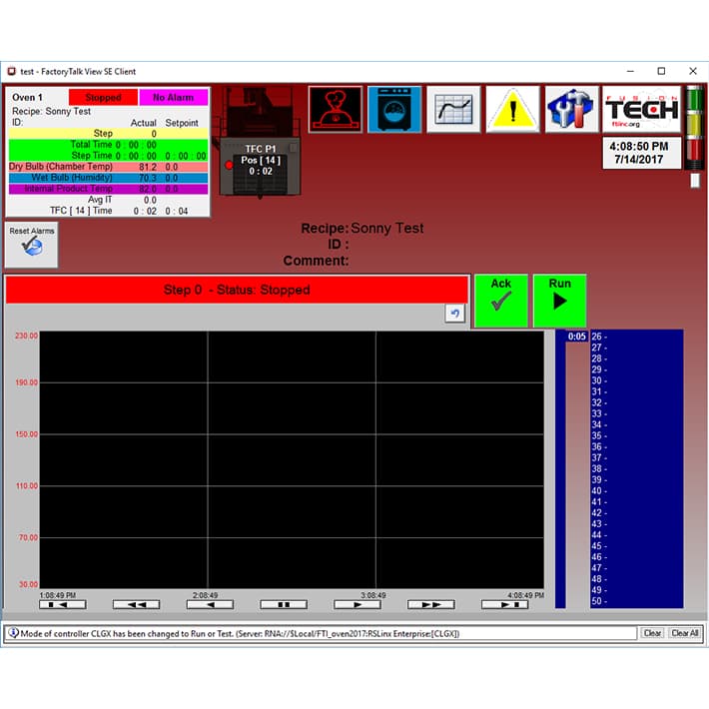The image size is (709, 709).
Task: Step trend back one interval
Action: [x=210, y=604]
